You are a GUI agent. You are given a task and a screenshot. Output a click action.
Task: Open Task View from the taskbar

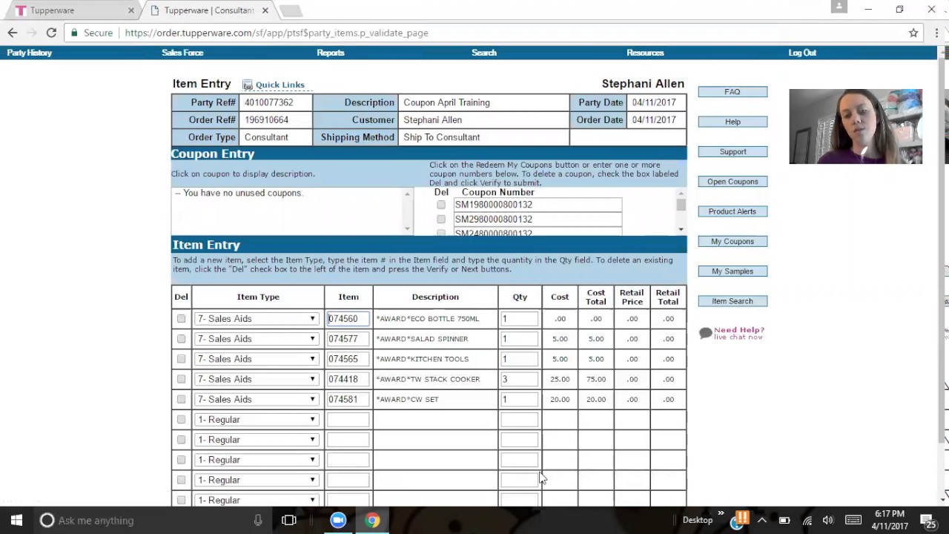point(289,520)
